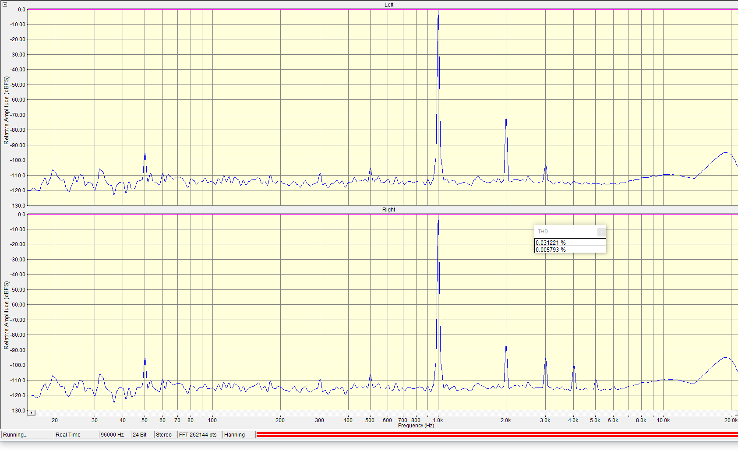Open the FFT 262144 pts size field
The width and height of the screenshot is (738, 451).
(x=199, y=435)
